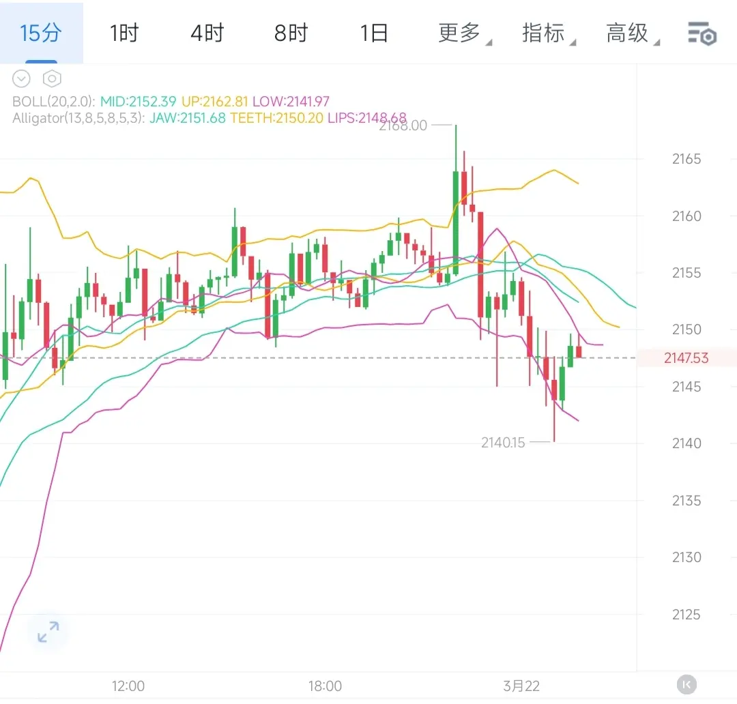
Task: Open chart settings icon at top right
Action: pyautogui.click(x=702, y=33)
